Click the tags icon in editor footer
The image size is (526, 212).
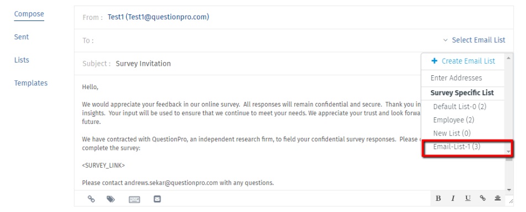tap(111, 199)
